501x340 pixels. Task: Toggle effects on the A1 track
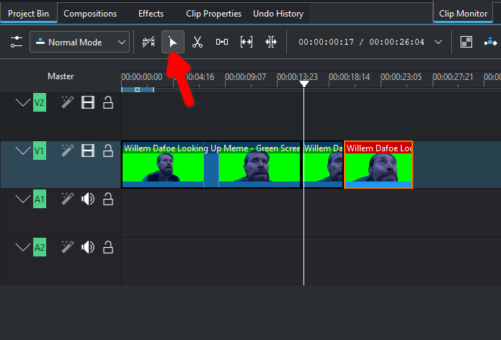[x=68, y=199]
